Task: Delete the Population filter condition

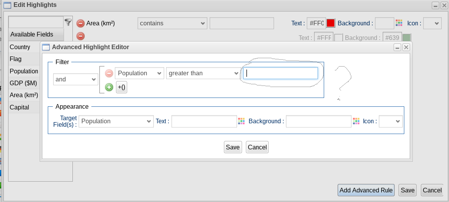Action: pos(109,73)
